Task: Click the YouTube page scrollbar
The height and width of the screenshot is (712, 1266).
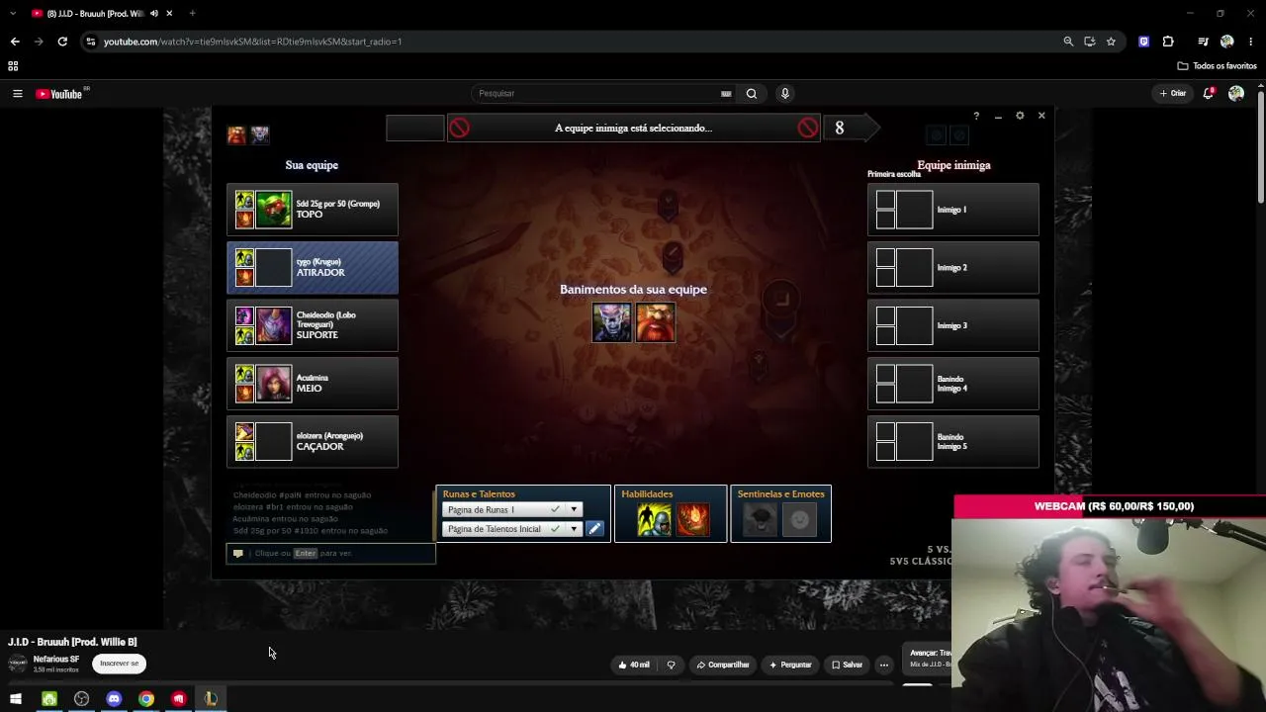Action: (x=1261, y=146)
